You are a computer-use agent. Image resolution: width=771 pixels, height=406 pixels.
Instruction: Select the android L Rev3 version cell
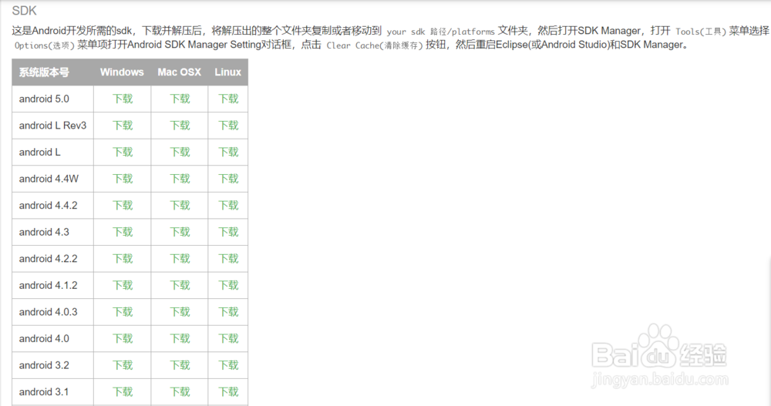point(52,126)
